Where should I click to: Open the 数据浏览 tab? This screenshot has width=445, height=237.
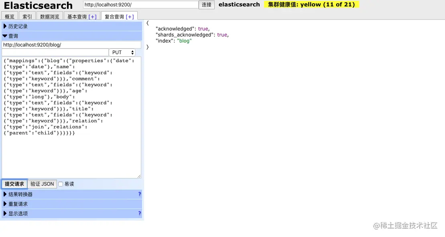point(50,16)
